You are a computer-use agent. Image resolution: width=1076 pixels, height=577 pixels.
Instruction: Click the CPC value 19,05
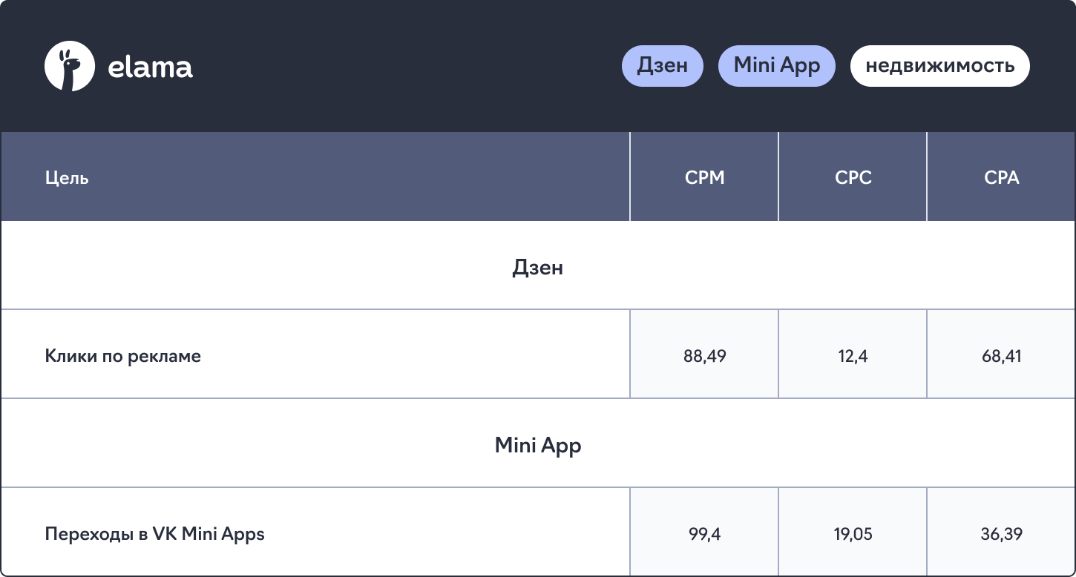pyautogui.click(x=853, y=534)
